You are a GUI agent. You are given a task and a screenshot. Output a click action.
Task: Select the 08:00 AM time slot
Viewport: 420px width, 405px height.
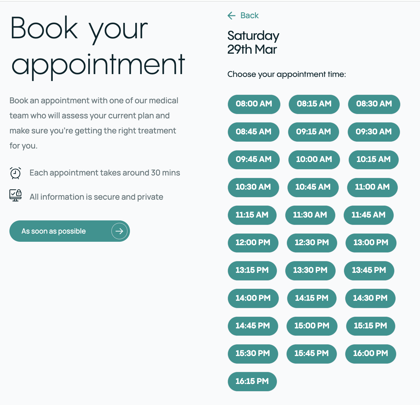(254, 104)
